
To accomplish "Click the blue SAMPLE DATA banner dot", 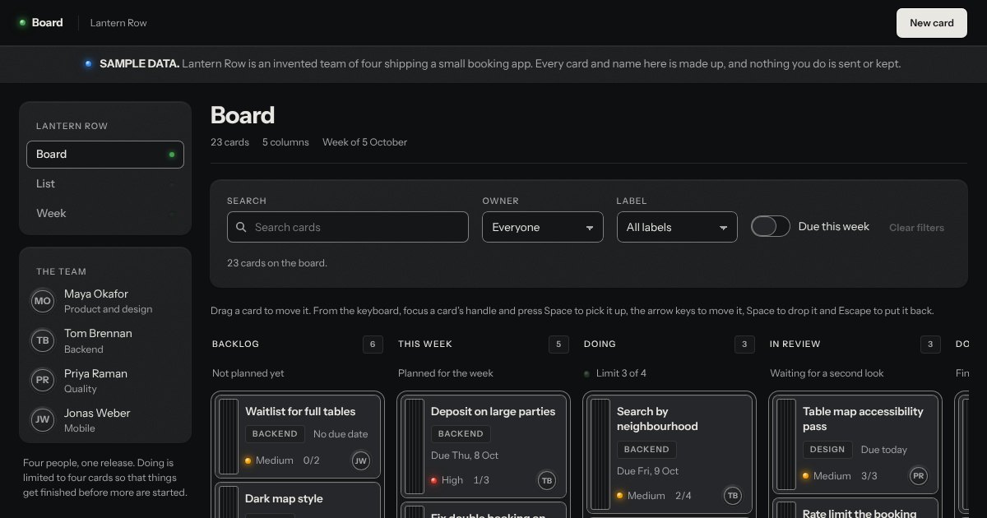I will coord(88,63).
